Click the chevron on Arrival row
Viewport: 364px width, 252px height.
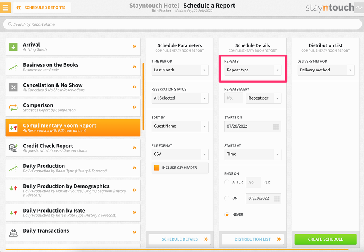coord(135,47)
